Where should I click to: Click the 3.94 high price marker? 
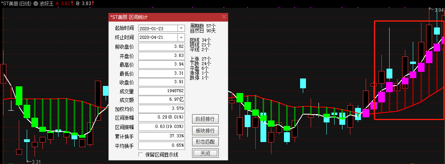(439, 10)
